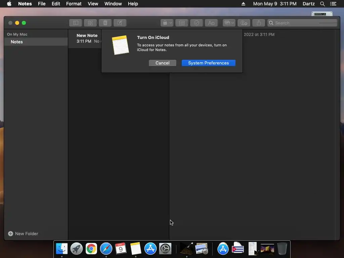Click the yellow minimize window button

[17, 23]
